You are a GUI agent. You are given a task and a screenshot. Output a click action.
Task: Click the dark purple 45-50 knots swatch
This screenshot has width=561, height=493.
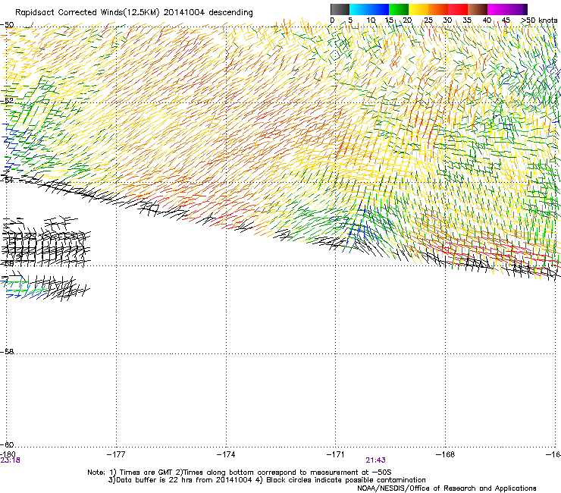(x=517, y=9)
